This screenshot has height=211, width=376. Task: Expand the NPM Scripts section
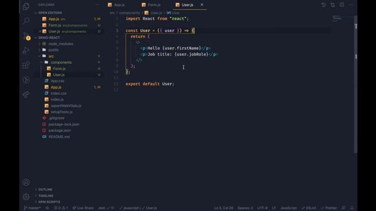point(49,202)
